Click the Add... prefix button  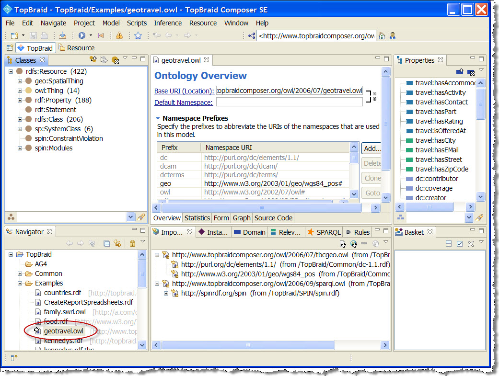371,148
